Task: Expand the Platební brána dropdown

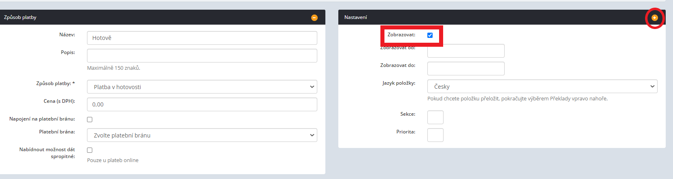Action: 202,135
